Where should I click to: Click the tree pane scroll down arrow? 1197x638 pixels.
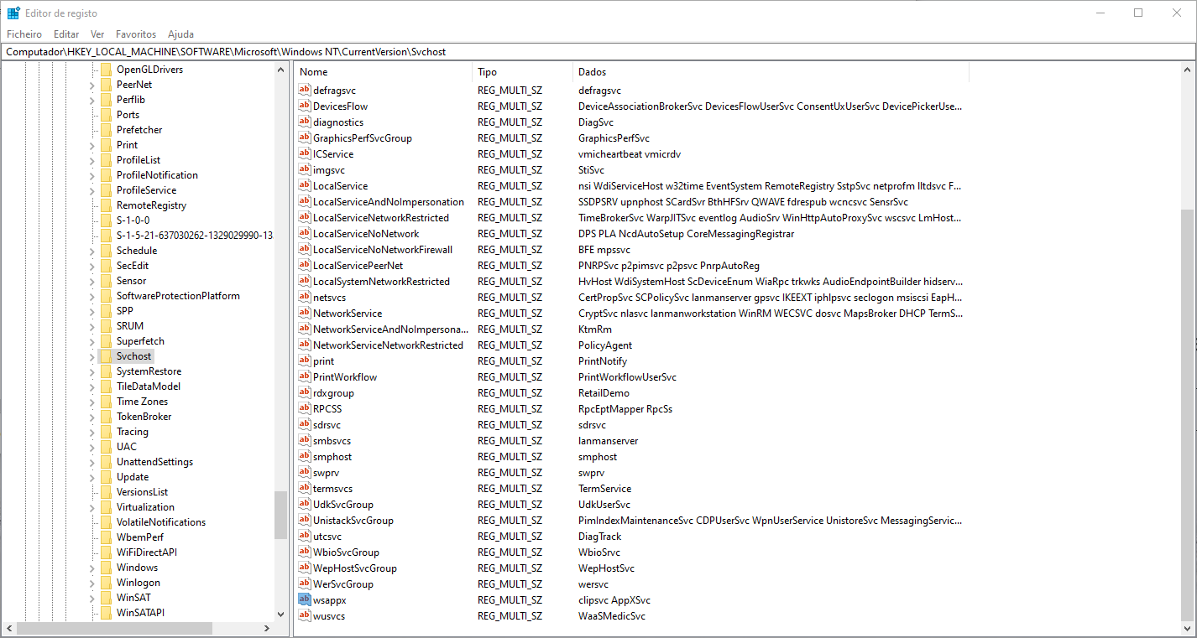click(x=280, y=615)
